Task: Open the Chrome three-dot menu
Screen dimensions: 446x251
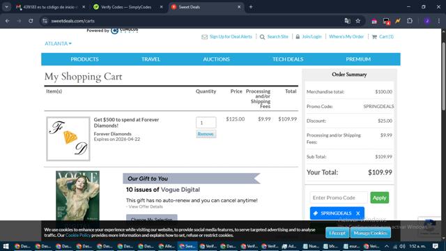Action: pos(439,21)
